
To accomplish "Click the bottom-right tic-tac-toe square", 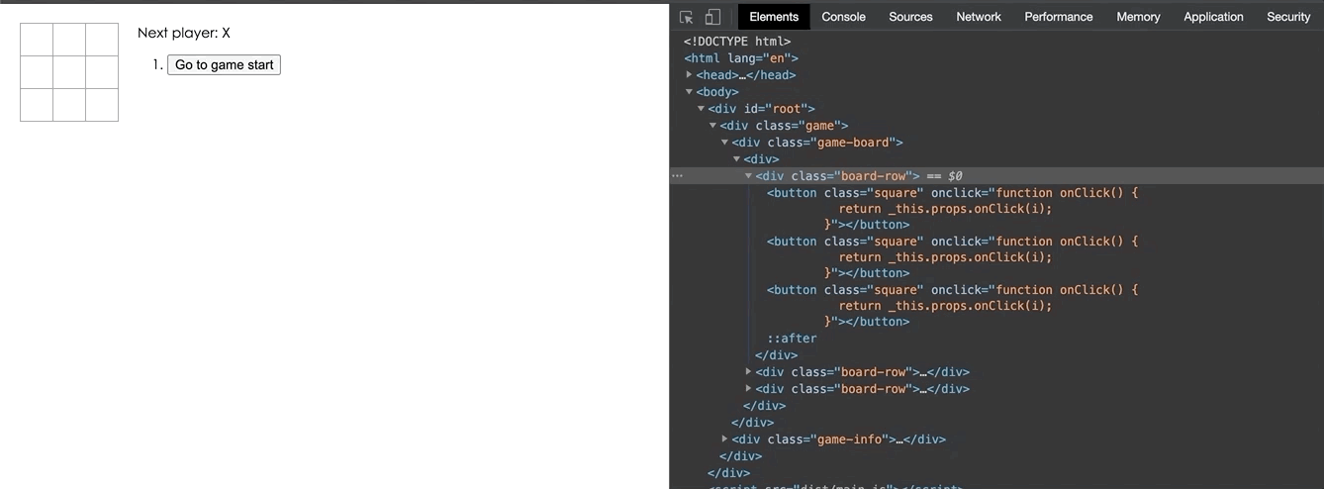I will [x=102, y=105].
